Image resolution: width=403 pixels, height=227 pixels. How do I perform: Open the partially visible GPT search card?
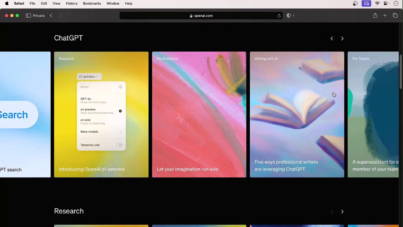25,114
